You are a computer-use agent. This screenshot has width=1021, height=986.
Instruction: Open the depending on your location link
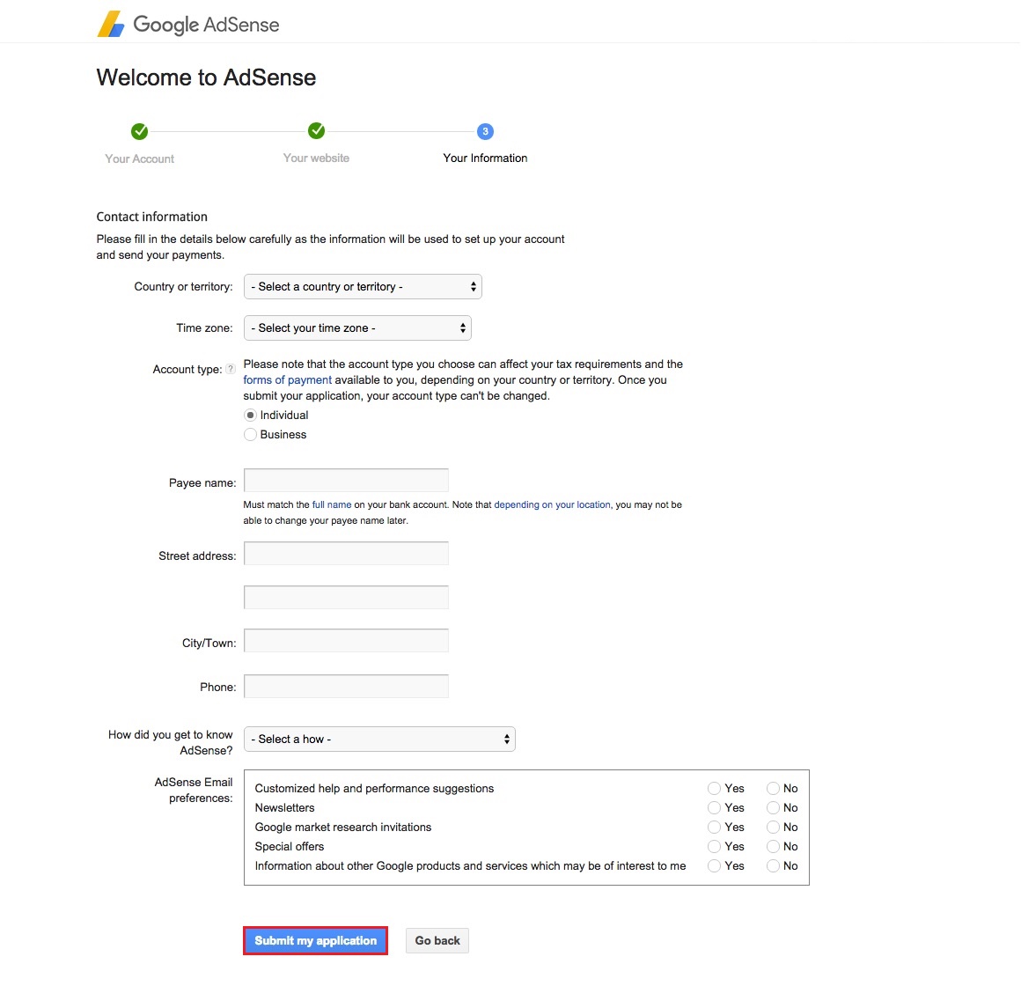552,504
